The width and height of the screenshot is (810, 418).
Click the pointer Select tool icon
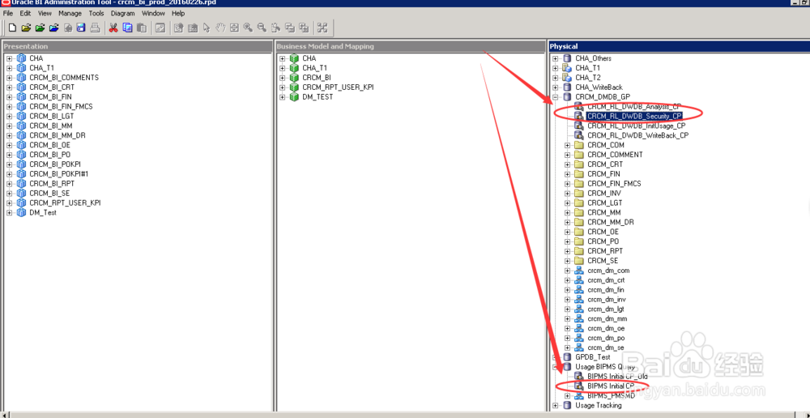(x=206, y=28)
